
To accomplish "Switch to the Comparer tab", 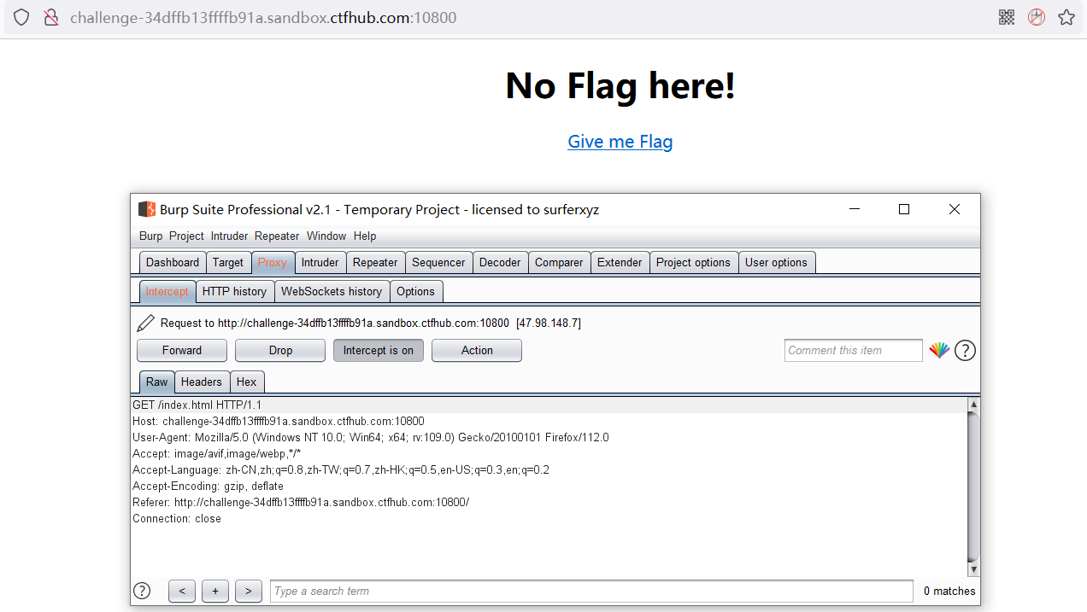I will (559, 262).
